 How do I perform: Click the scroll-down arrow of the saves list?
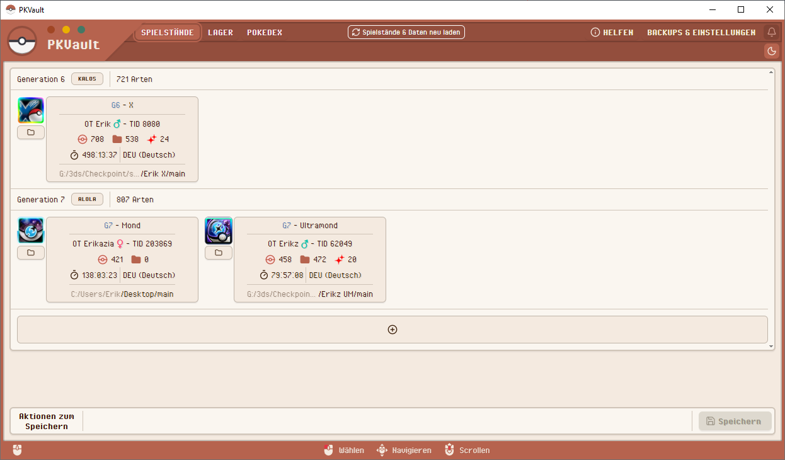pos(771,347)
